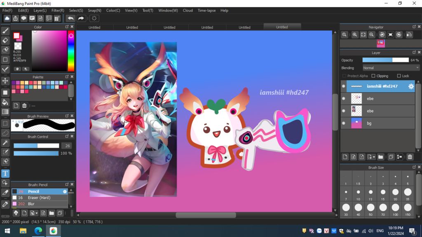Select the Blur brush in the brush list
Viewport: 422px width, 237px height.
coord(40,204)
